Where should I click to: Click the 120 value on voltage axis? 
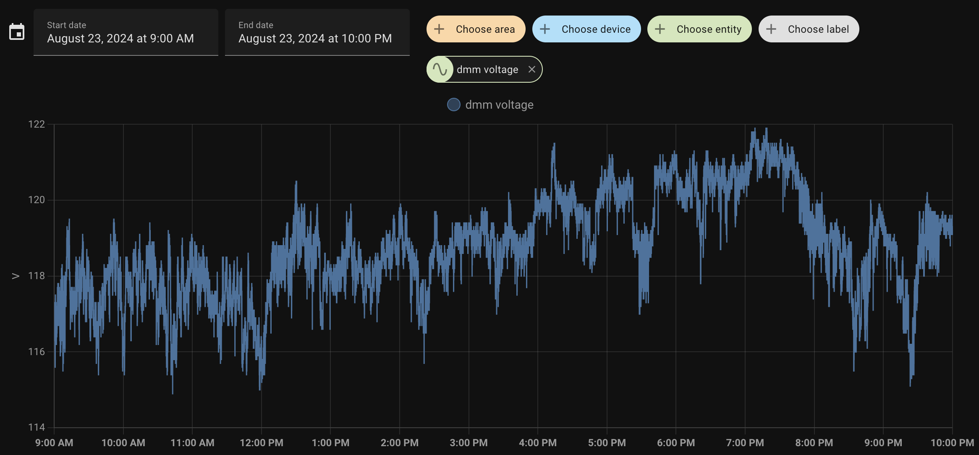(37, 200)
